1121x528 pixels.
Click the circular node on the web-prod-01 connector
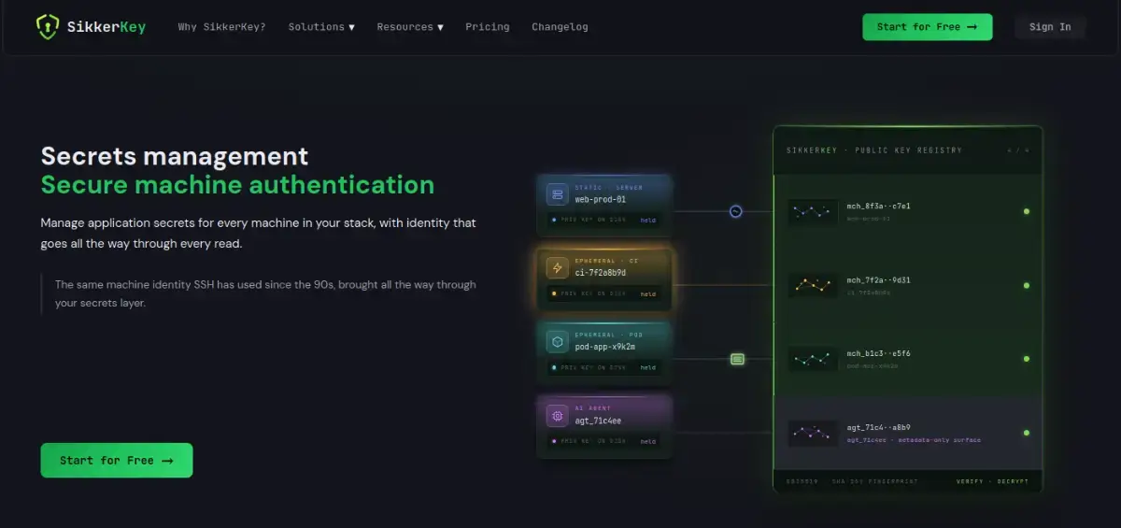pos(735,211)
